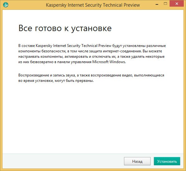Screen dimensions: 186x171
Task: Maximize the installer window
Action: point(165,4)
